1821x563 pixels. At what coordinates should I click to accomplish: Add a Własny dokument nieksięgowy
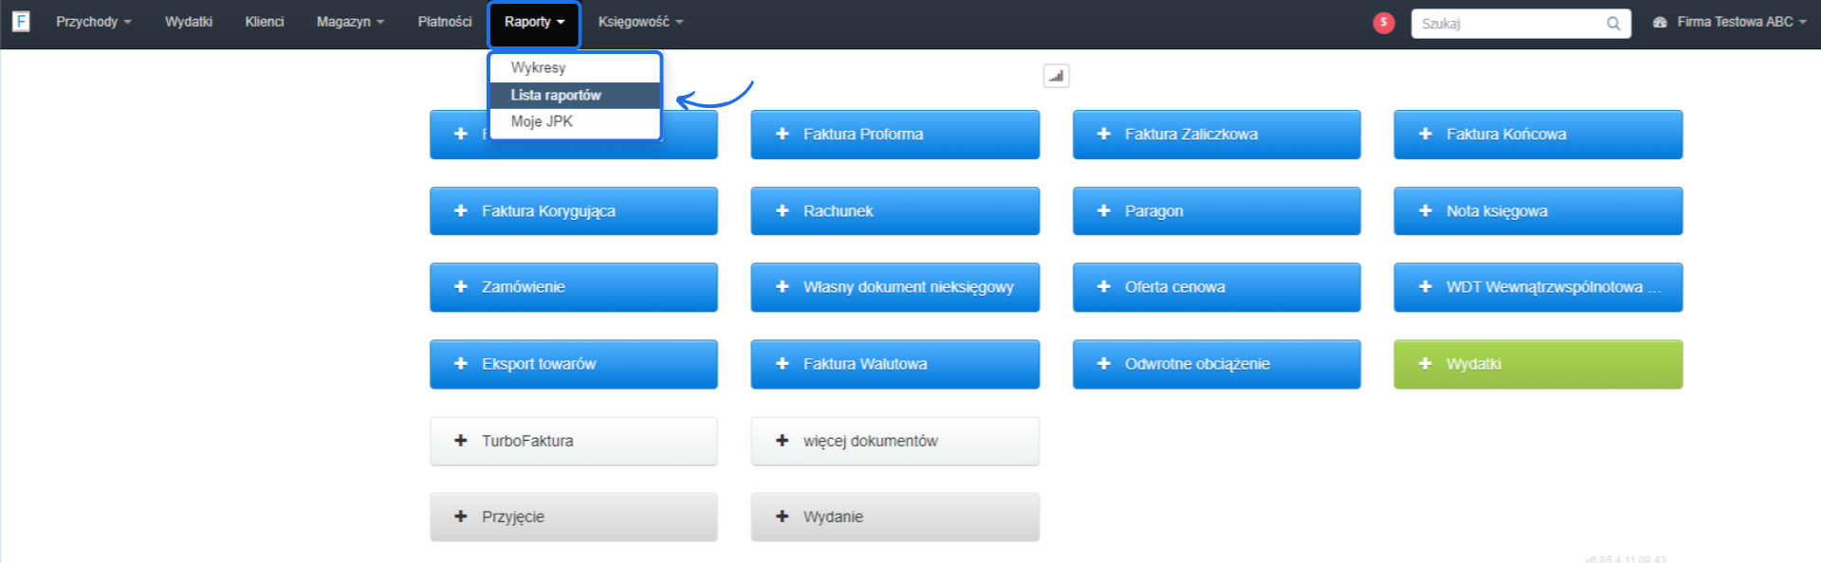(895, 287)
